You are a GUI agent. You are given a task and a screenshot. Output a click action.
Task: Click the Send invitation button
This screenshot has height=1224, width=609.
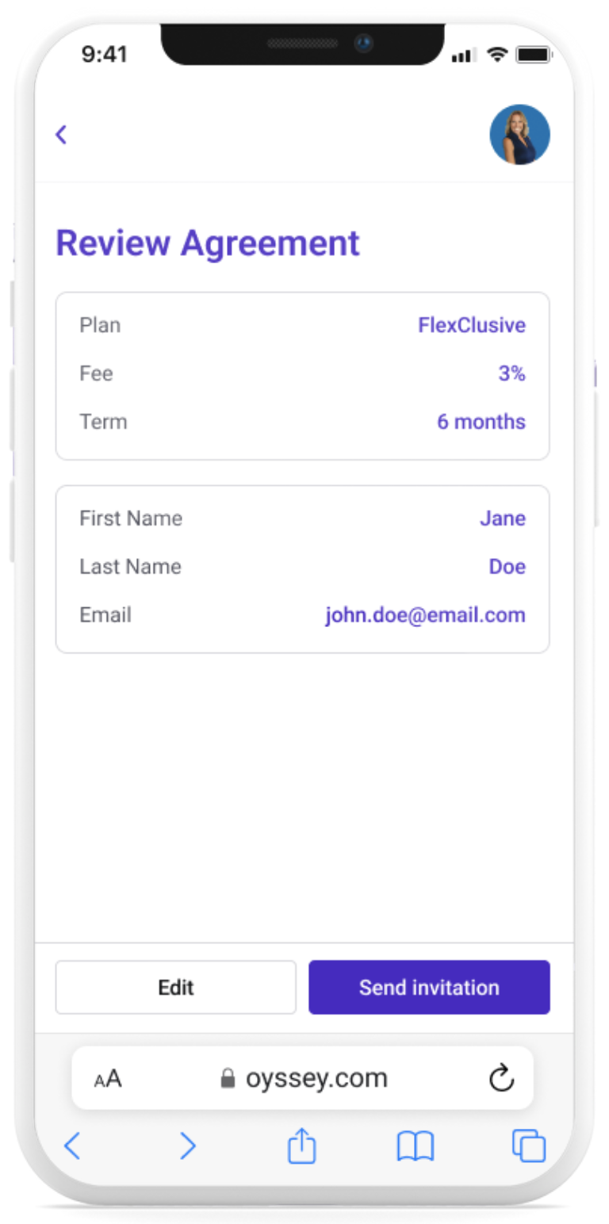(429, 987)
